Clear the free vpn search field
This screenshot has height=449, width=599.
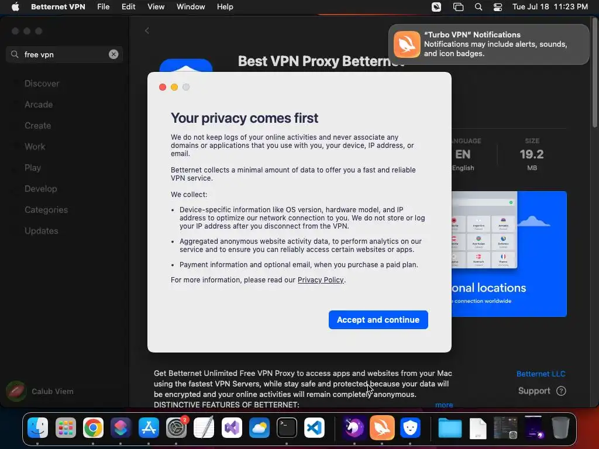tap(113, 54)
